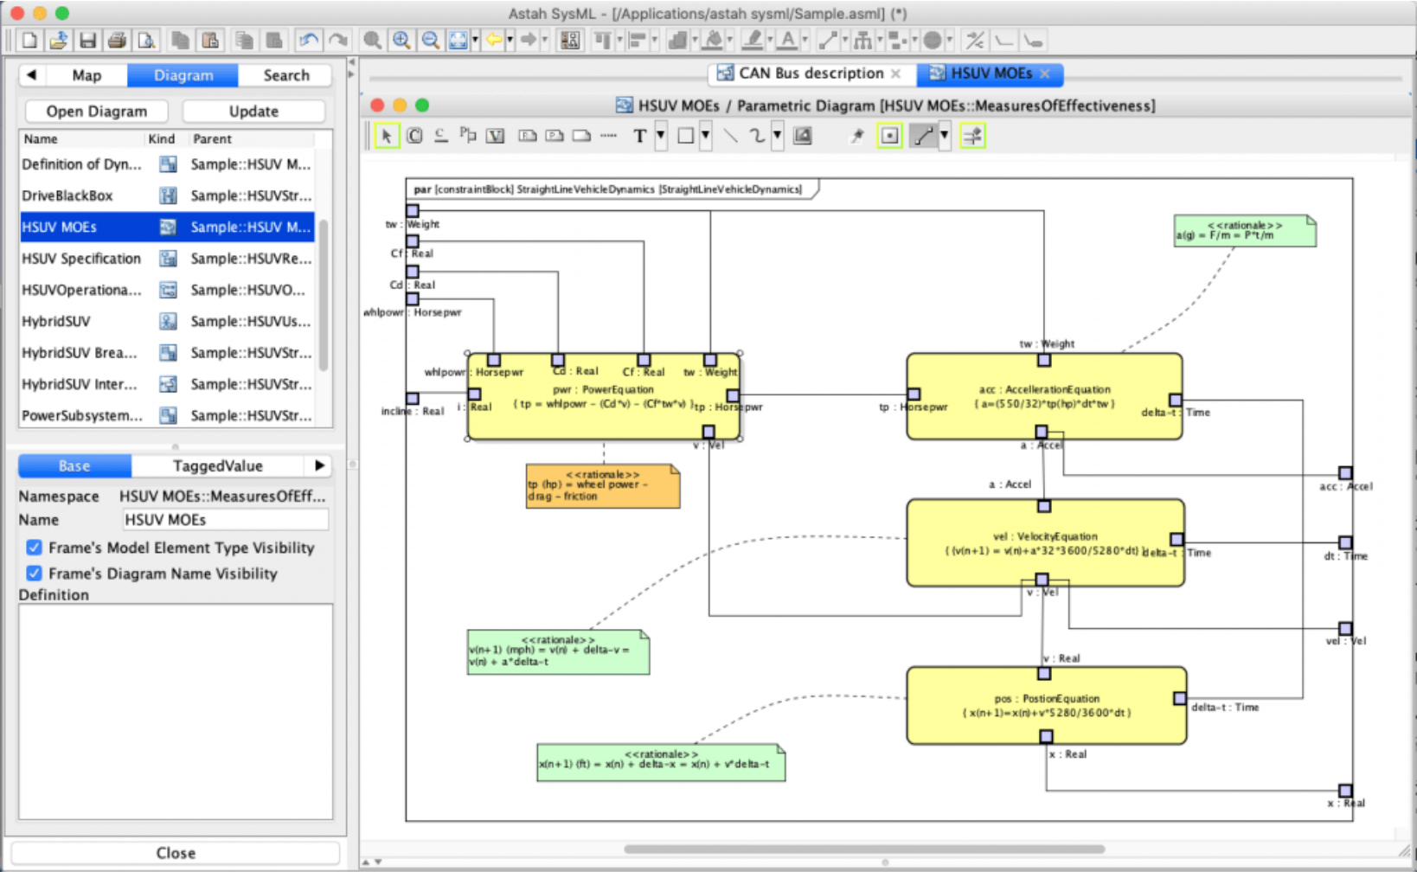
Task: Click the Name input field with HSUV MOEs
Action: pyautogui.click(x=225, y=520)
